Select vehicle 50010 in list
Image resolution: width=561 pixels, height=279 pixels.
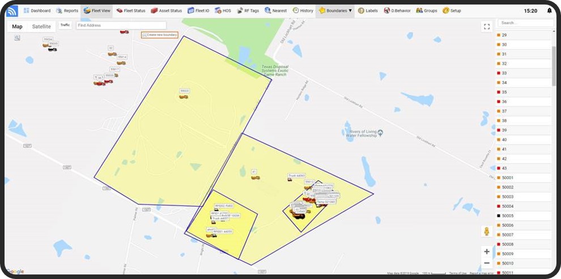[524, 263]
